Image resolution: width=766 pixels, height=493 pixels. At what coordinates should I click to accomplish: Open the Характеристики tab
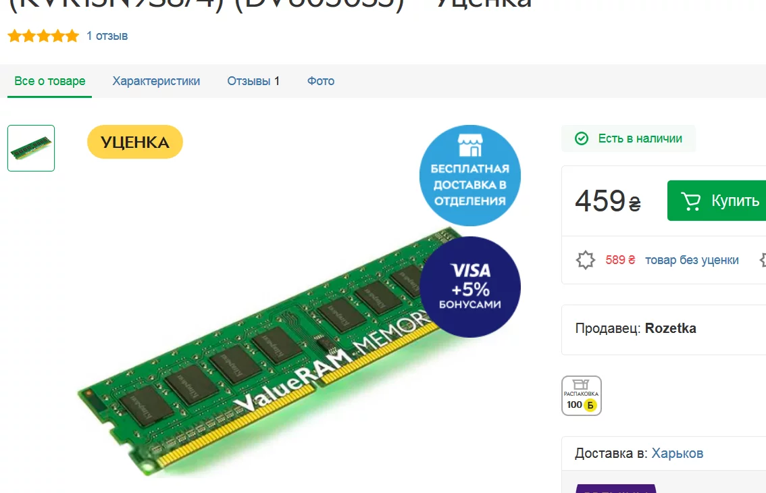point(156,81)
